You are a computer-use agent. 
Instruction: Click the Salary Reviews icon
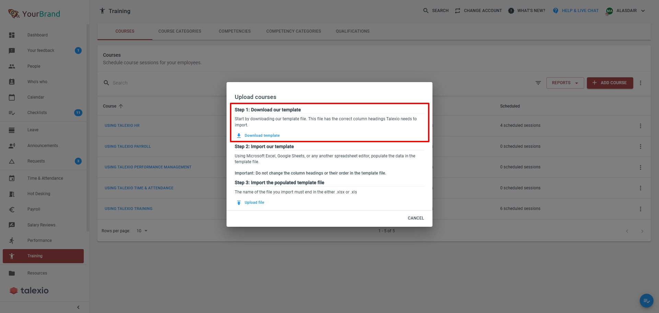(x=12, y=225)
